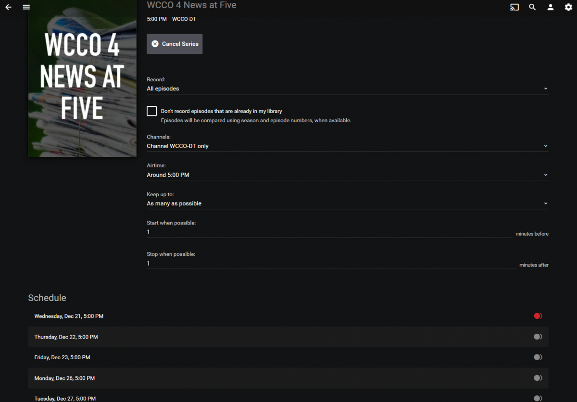This screenshot has width=577, height=402.
Task: Open the Record 'All episodes' dropdown
Action: click(347, 89)
